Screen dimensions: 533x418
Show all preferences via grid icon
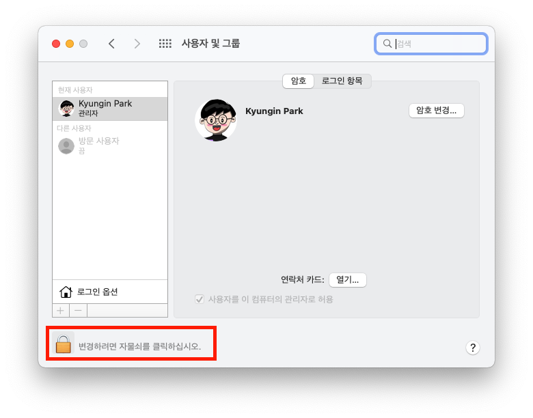coord(165,44)
